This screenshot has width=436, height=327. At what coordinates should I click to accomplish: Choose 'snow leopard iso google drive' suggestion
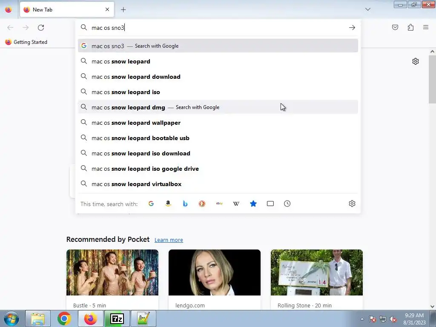pos(218,169)
